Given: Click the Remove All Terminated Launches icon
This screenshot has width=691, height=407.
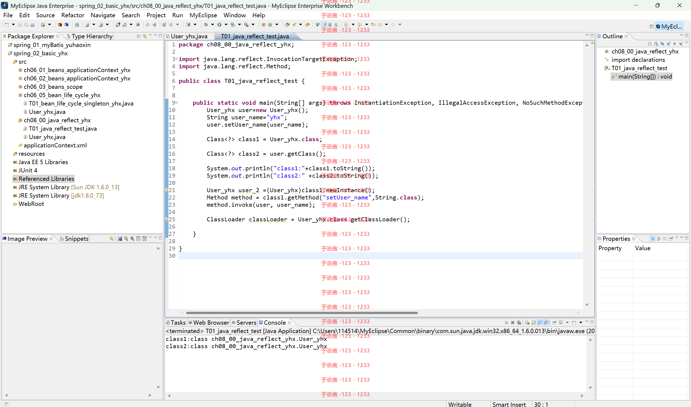Looking at the screenshot, I should pos(519,323).
